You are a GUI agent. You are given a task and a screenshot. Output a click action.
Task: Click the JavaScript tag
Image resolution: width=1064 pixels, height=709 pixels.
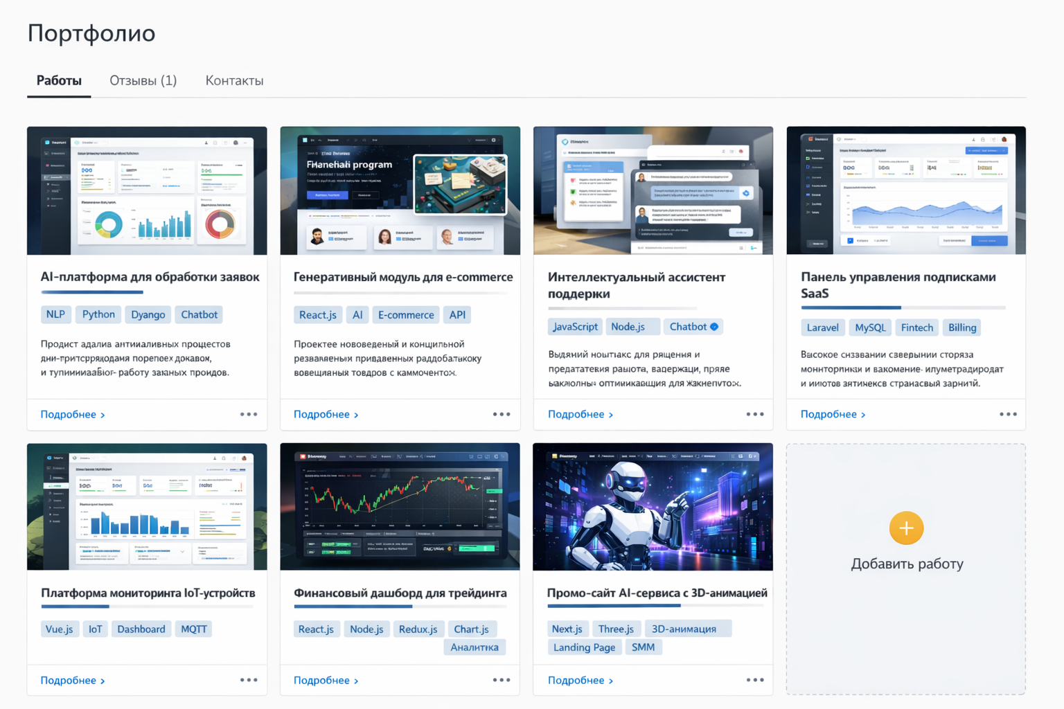[x=575, y=327]
